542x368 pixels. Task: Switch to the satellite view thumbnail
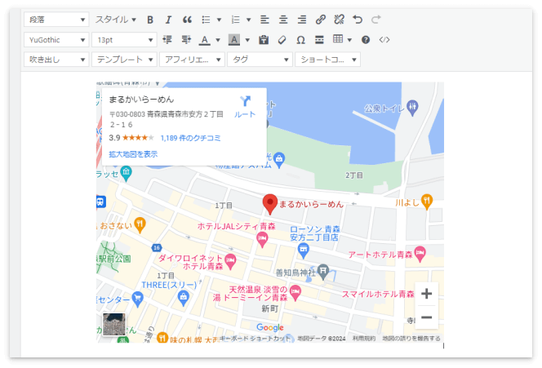pyautogui.click(x=113, y=324)
